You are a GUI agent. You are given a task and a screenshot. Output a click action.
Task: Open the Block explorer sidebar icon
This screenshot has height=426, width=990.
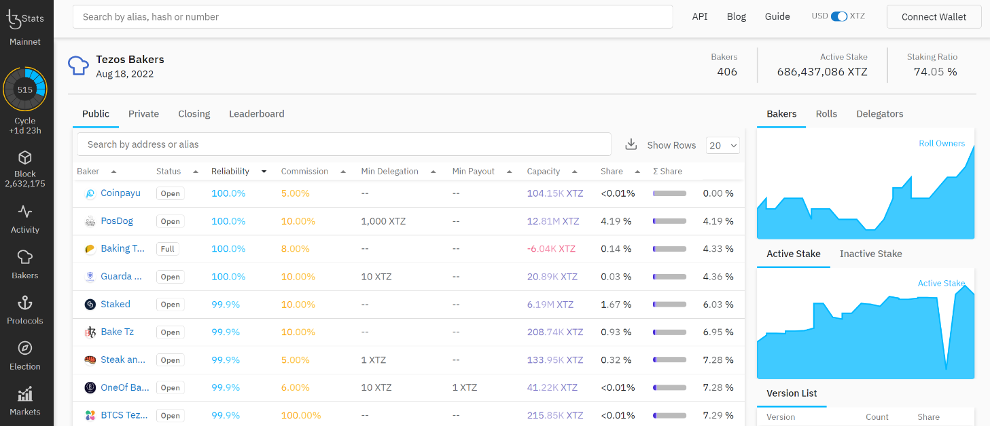point(25,159)
